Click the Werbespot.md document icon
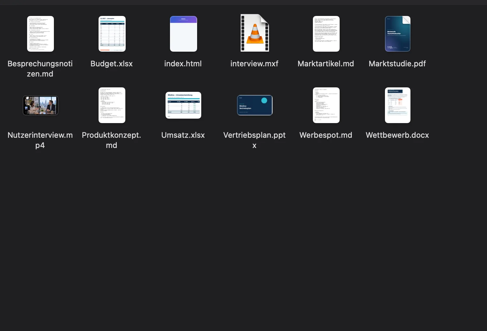The height and width of the screenshot is (331, 487). (326, 105)
